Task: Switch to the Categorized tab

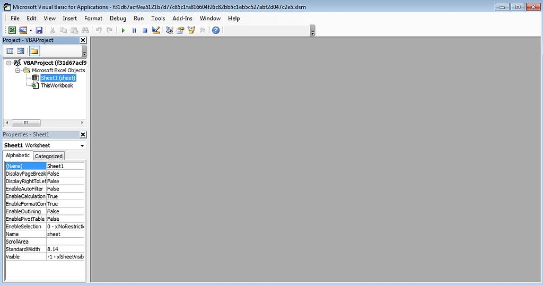Action: click(x=49, y=156)
